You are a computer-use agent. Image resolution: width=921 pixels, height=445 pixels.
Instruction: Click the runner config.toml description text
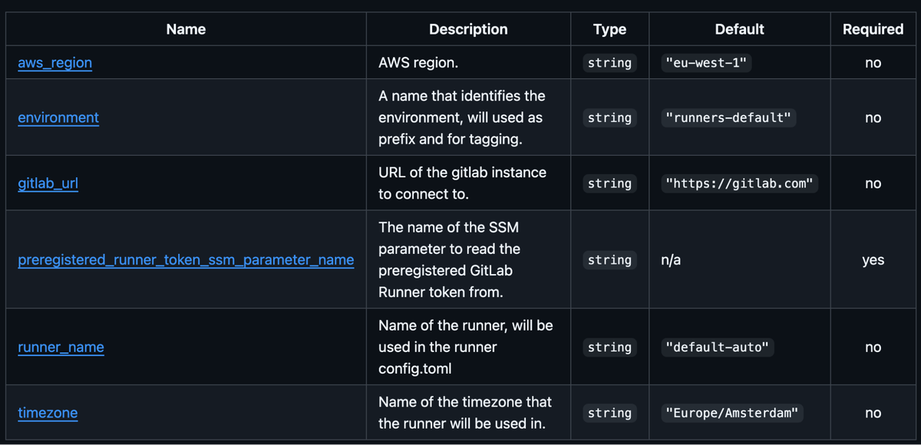[x=465, y=347]
